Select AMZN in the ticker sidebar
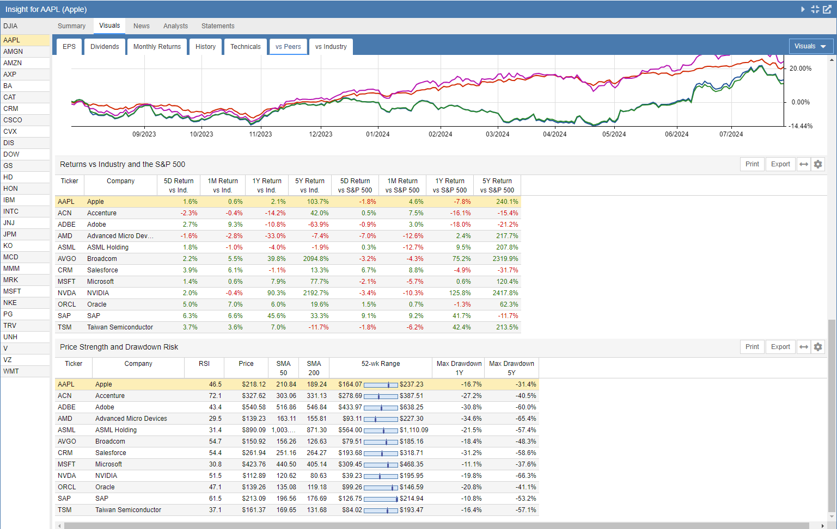The height and width of the screenshot is (529, 837). [x=25, y=63]
